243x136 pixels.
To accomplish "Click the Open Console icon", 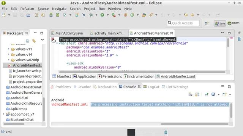I will (224, 94).
